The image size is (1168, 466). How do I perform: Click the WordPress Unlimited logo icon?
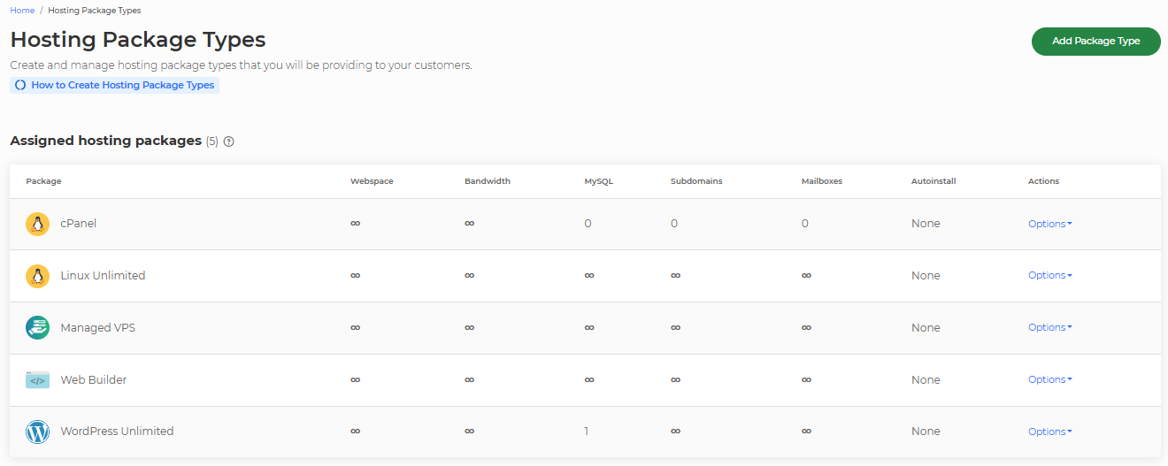coord(37,432)
